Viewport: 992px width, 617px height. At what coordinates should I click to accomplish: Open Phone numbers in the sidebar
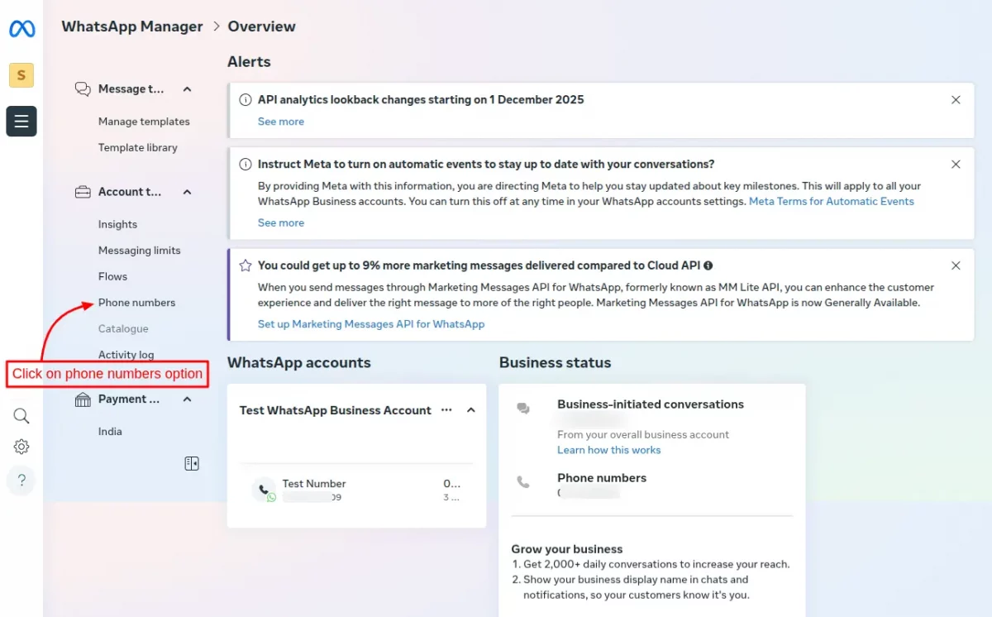click(x=136, y=303)
